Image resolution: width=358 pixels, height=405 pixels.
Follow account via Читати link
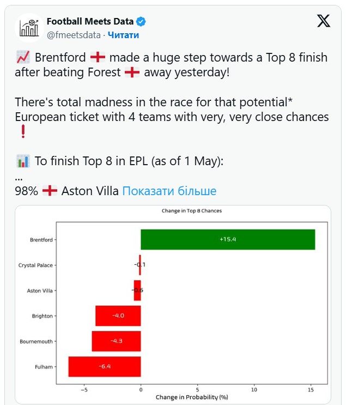coord(123,35)
